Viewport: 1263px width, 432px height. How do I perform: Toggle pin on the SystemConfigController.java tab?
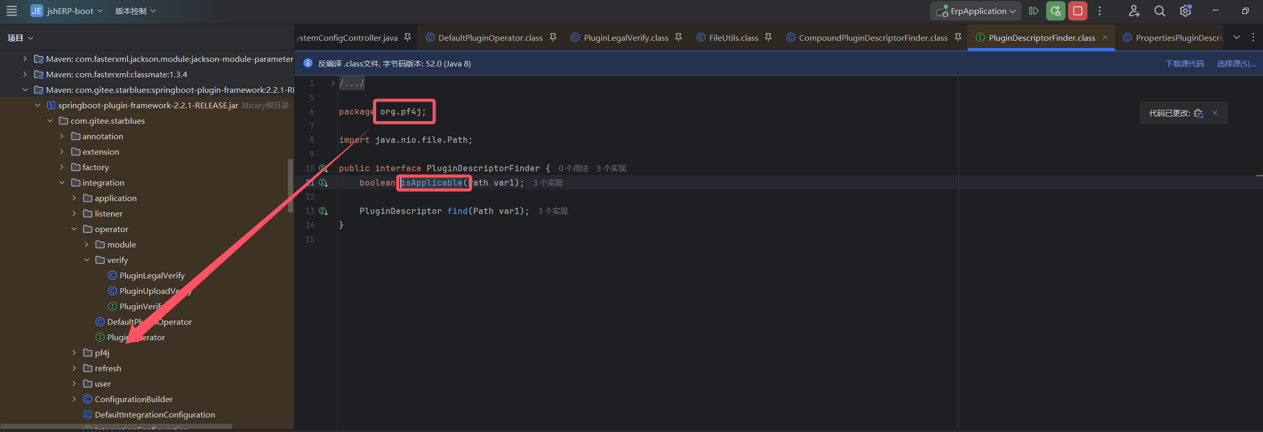coord(408,37)
